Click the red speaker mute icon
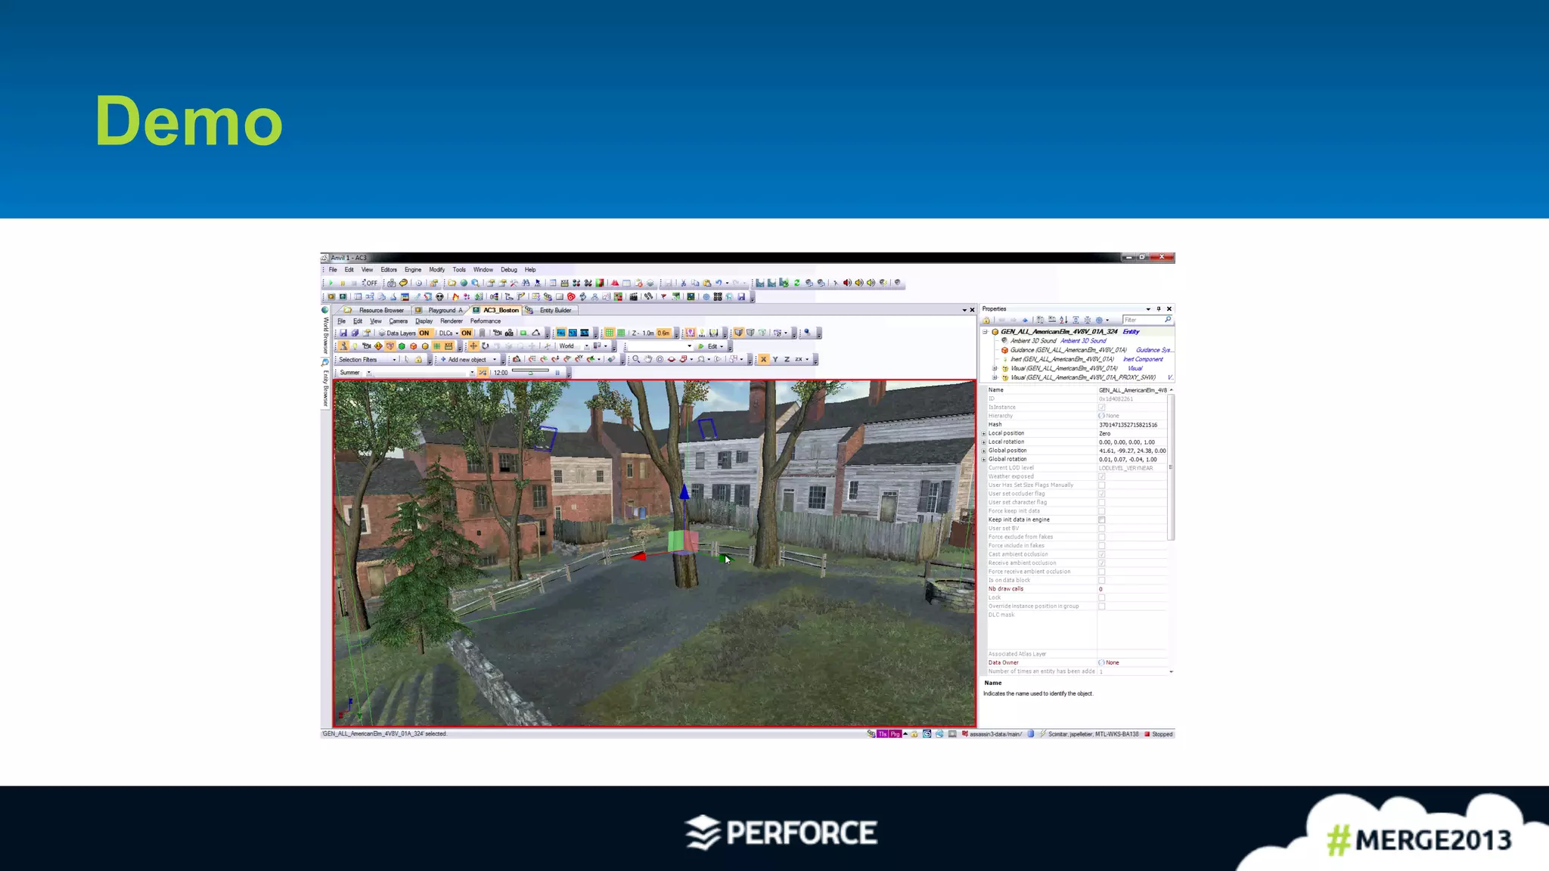 [x=847, y=283]
